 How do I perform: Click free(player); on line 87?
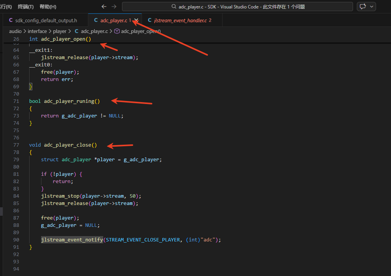[x=60, y=218]
